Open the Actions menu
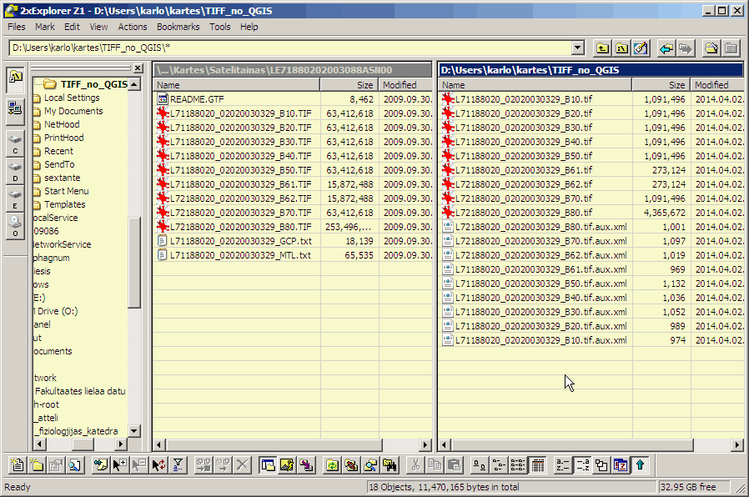 [x=133, y=27]
